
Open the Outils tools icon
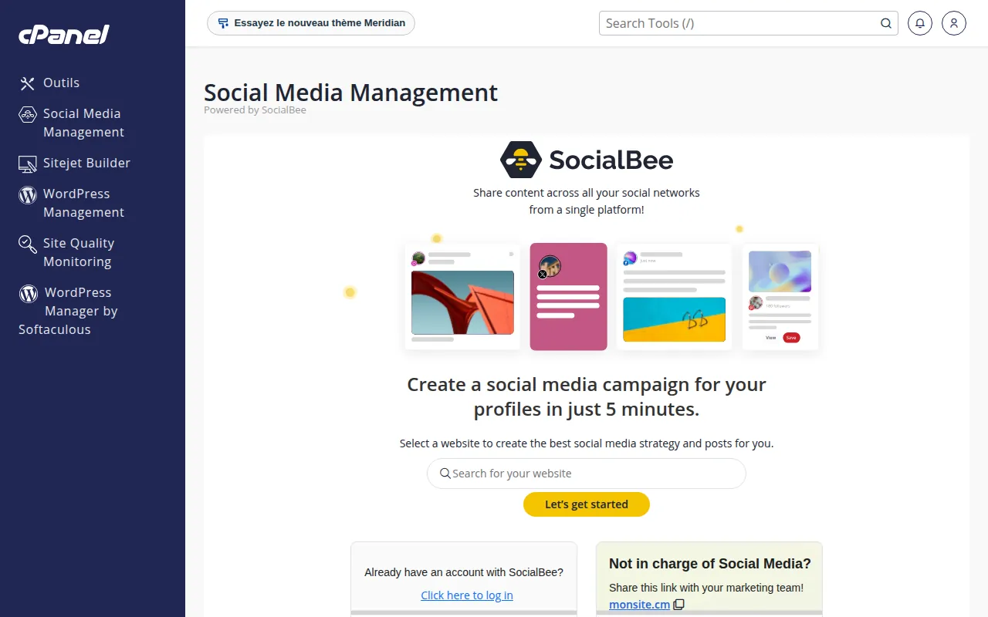coord(28,83)
